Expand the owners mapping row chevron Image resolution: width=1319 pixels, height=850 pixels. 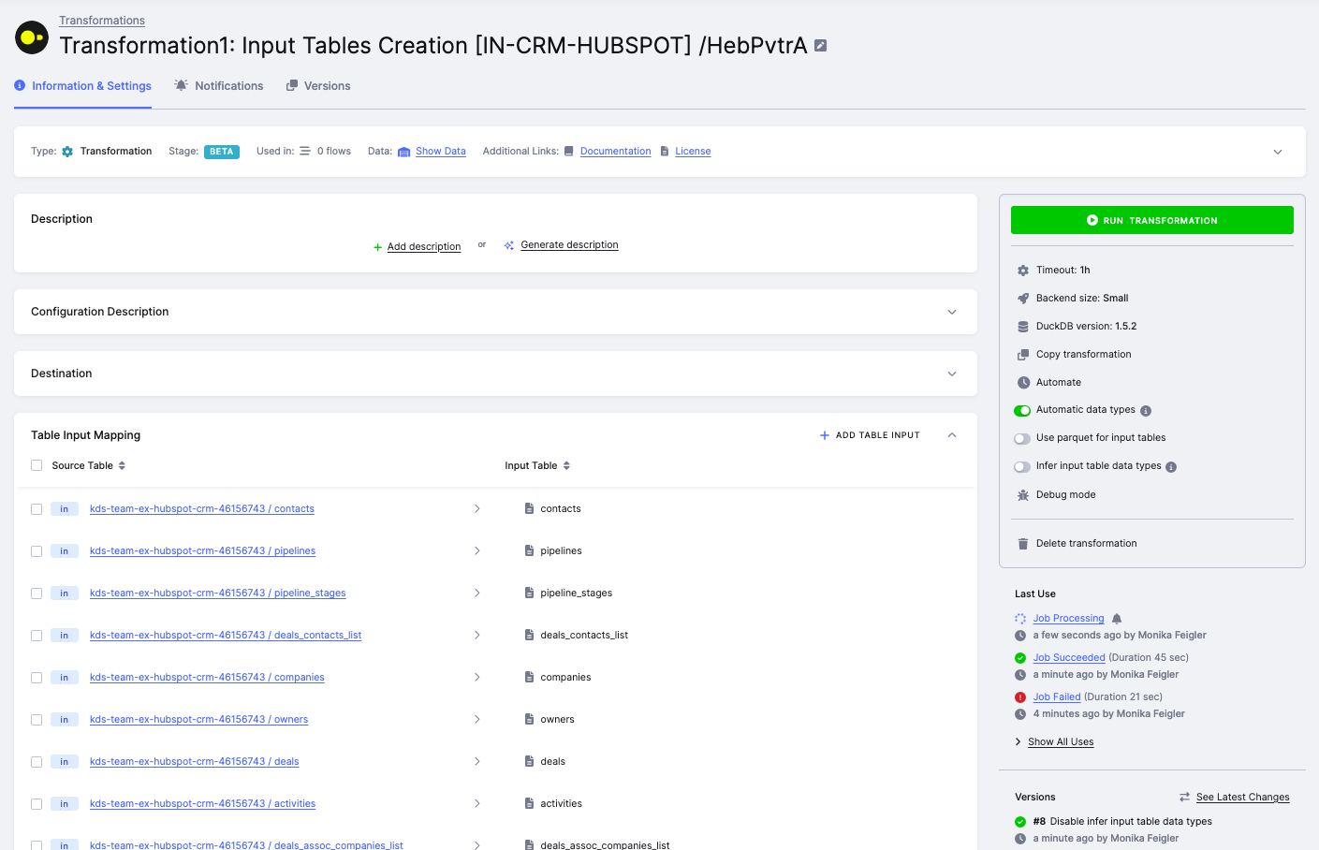476,720
